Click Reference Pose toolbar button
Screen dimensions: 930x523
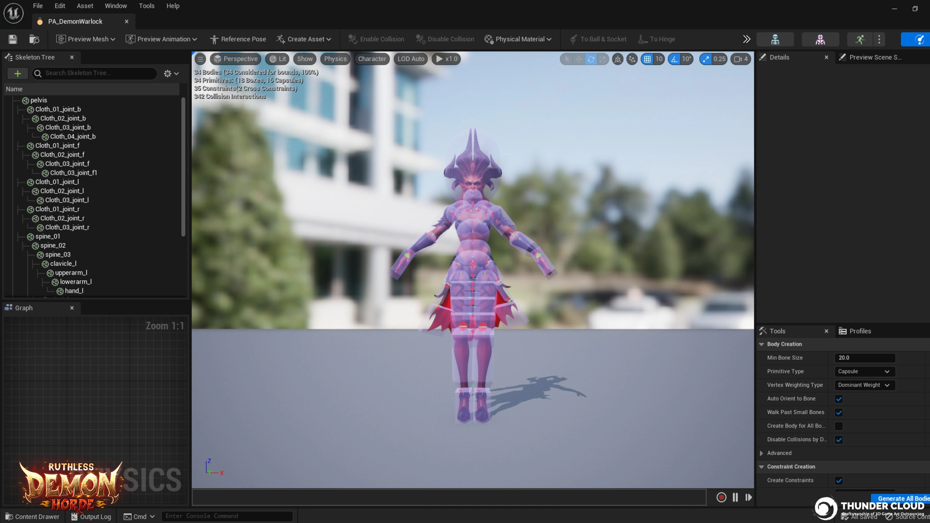[x=238, y=39]
